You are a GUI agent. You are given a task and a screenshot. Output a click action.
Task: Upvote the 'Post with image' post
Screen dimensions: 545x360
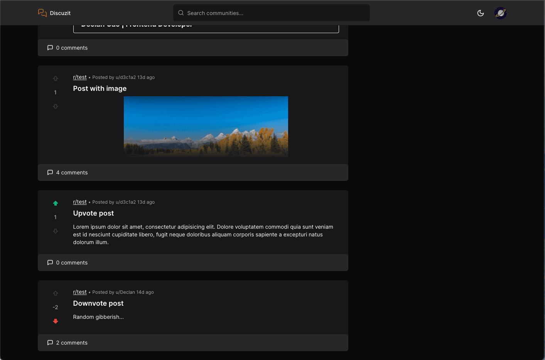(56, 79)
